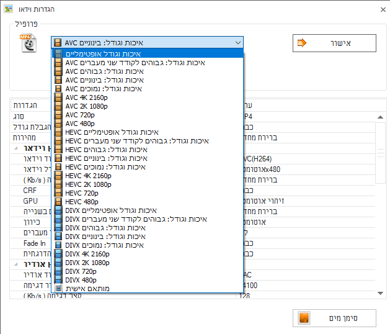Open the סימן מים watermark button
Viewport: 390px width, 334px height.
[x=334, y=318]
